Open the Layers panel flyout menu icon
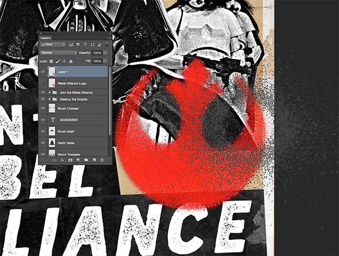The height and width of the screenshot is (256, 339). coord(109,38)
